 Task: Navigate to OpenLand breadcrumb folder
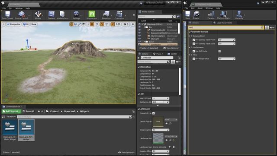click(69, 111)
